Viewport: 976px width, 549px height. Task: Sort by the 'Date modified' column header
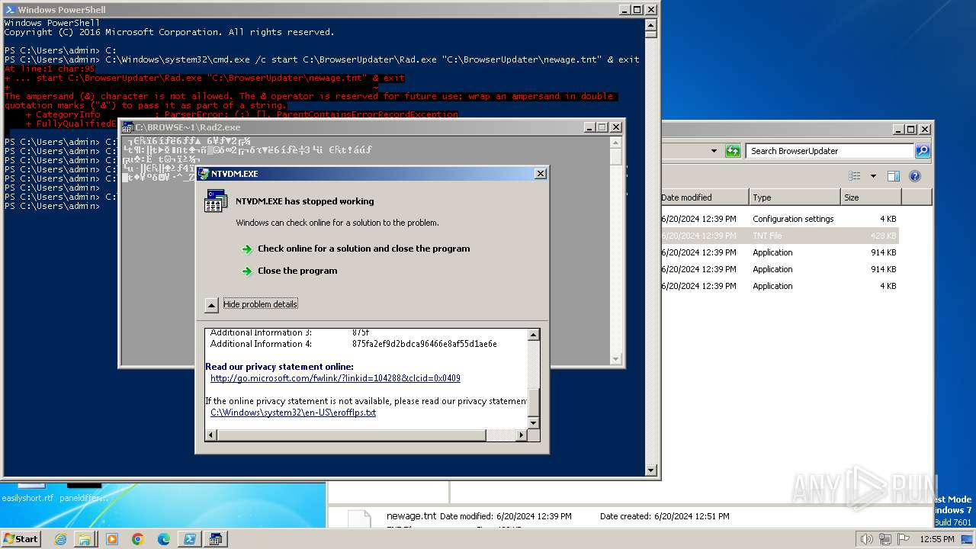pos(705,197)
